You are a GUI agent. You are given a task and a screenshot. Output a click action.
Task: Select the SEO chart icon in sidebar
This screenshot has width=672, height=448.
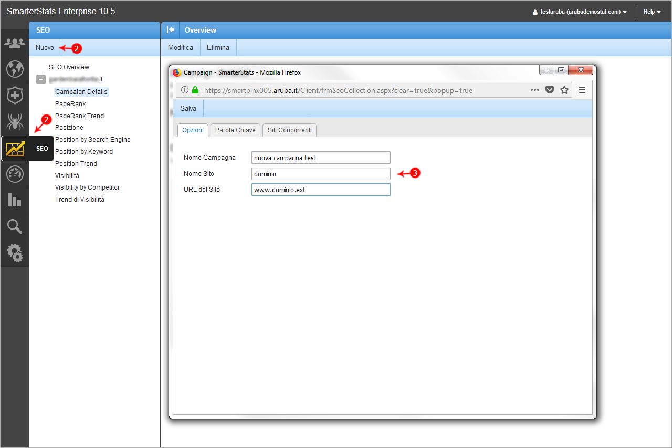click(15, 149)
